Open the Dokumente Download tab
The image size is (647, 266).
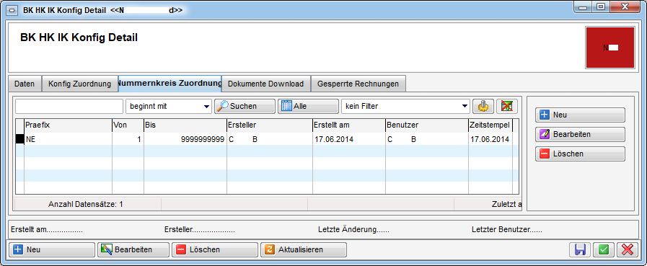(265, 84)
